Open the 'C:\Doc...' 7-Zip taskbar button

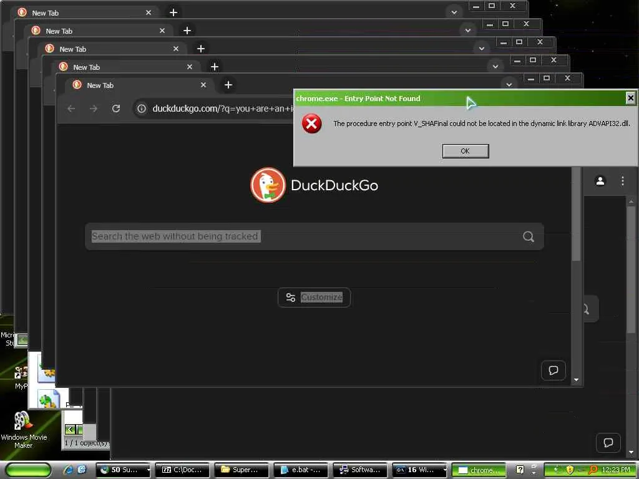tap(182, 470)
